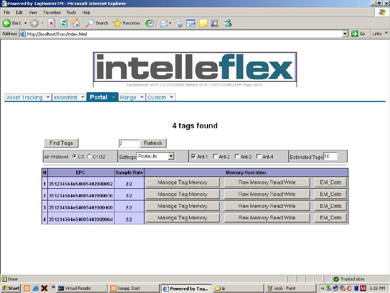Open Virtual Reader taskbar button

click(x=82, y=288)
